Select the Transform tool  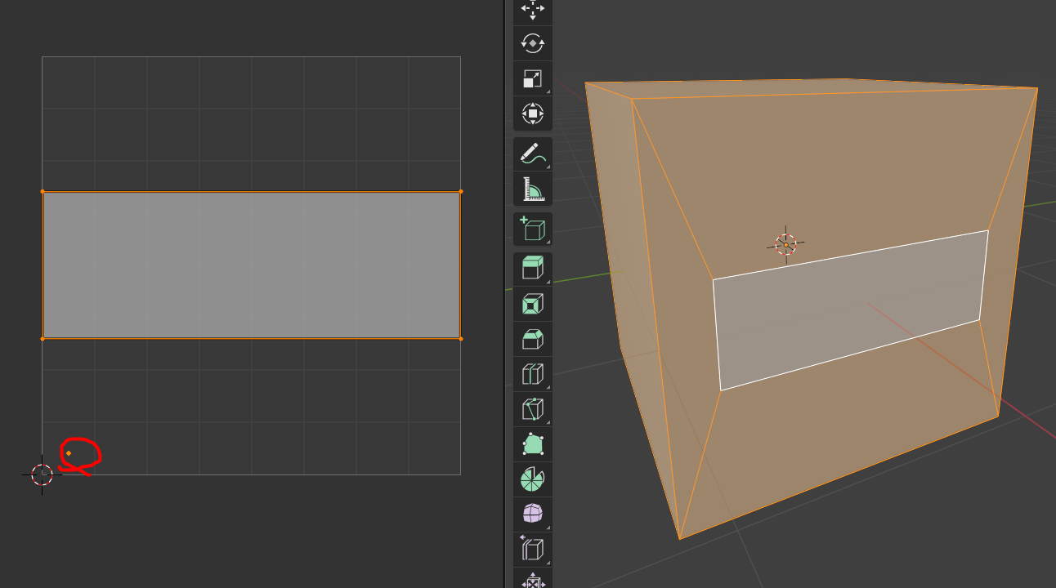[x=533, y=114]
